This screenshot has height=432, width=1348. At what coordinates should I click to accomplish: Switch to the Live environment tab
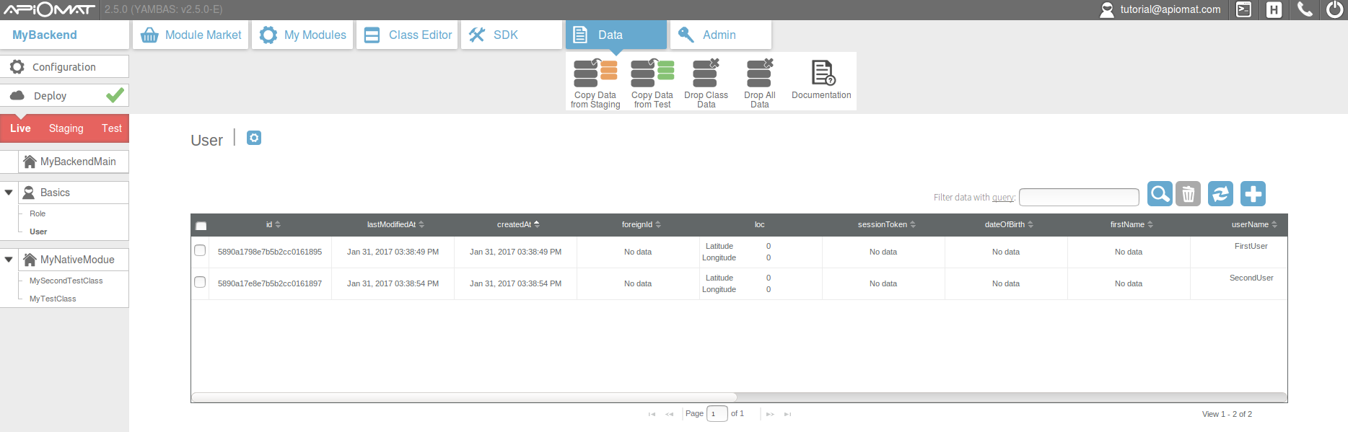[20, 128]
